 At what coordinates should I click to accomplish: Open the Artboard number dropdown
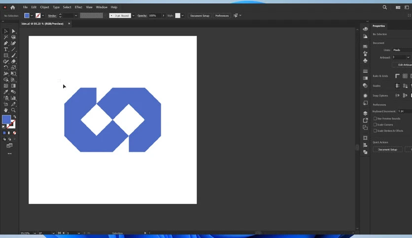(x=408, y=57)
